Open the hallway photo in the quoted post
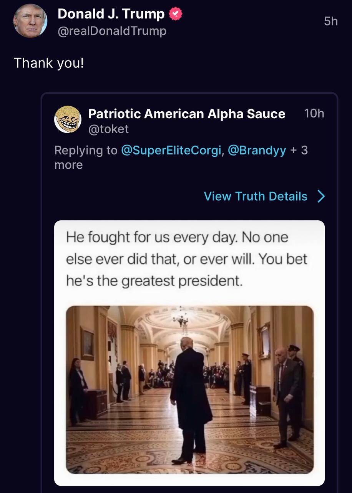 [x=189, y=389]
